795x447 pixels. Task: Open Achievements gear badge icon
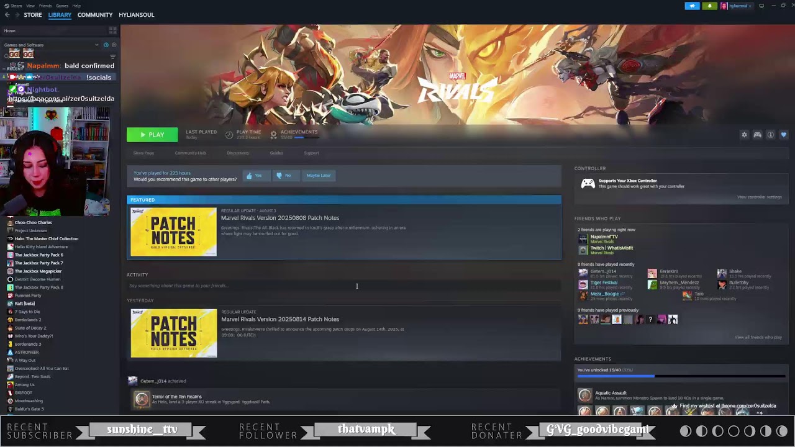pos(273,133)
